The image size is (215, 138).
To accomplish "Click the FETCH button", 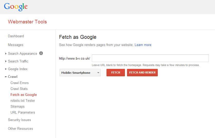I will pyautogui.click(x=116, y=72).
